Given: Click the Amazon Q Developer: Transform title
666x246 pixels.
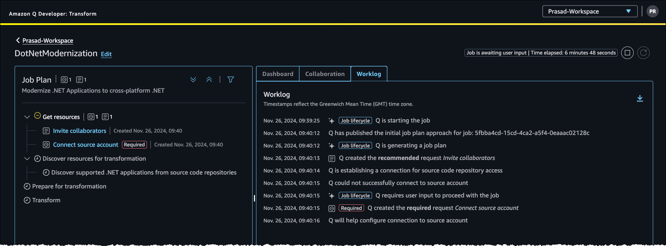Looking at the screenshot, I should click(x=53, y=14).
